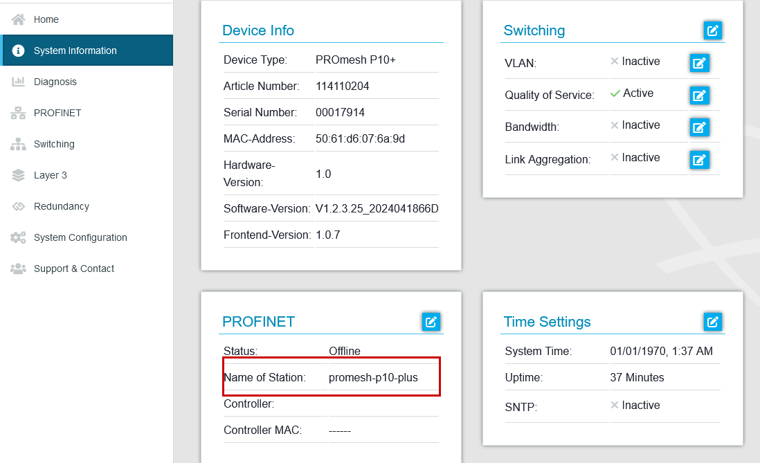Open the Switching sidebar menu item
The width and height of the screenshot is (760, 463).
[x=87, y=144]
